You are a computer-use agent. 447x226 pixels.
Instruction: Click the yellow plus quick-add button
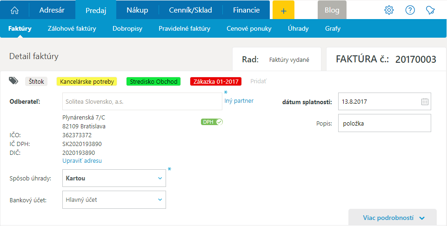tap(283, 10)
